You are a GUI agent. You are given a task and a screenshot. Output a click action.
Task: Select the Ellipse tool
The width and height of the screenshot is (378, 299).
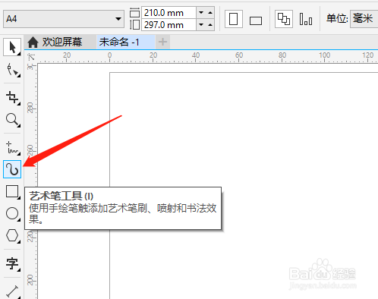coord(12,214)
